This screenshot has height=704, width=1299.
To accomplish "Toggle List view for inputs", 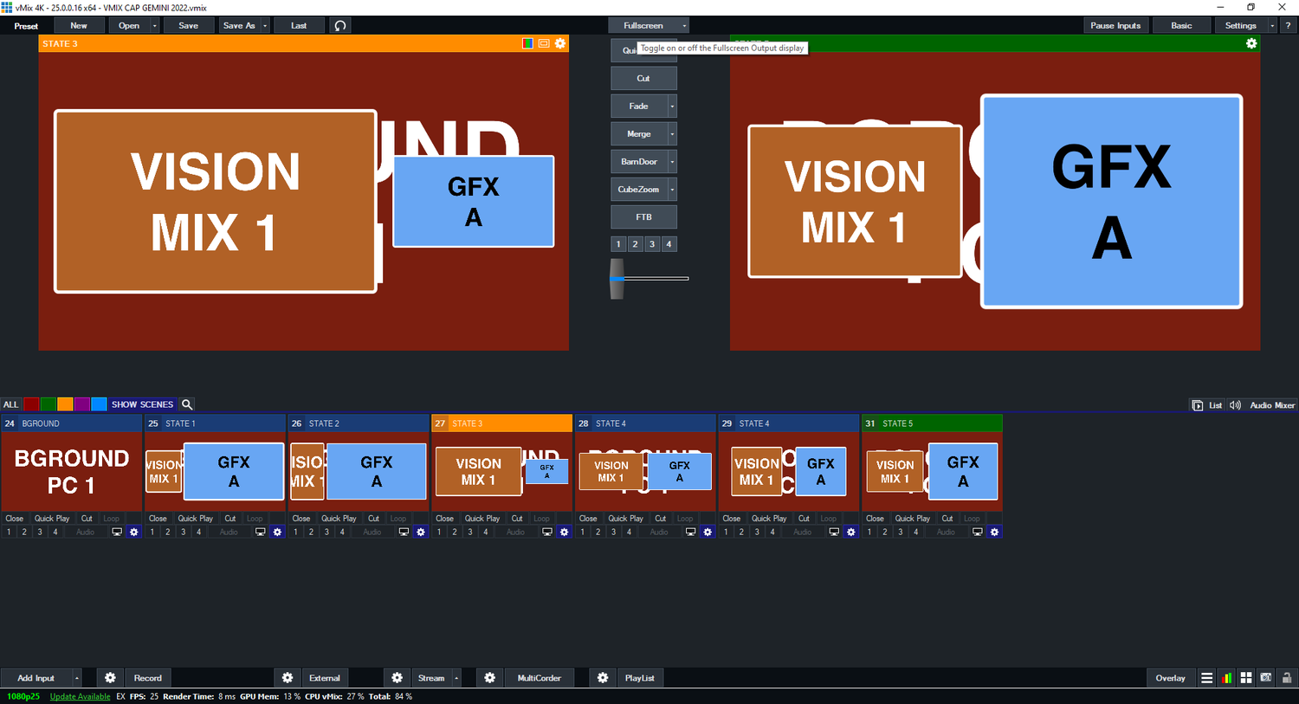I will pos(1207,405).
